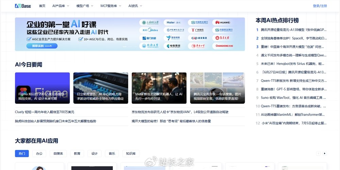Image resolution: width=340 pixels, height=170 pixels.
Task: Select the 知识库 category tab
Action: [x=131, y=154]
